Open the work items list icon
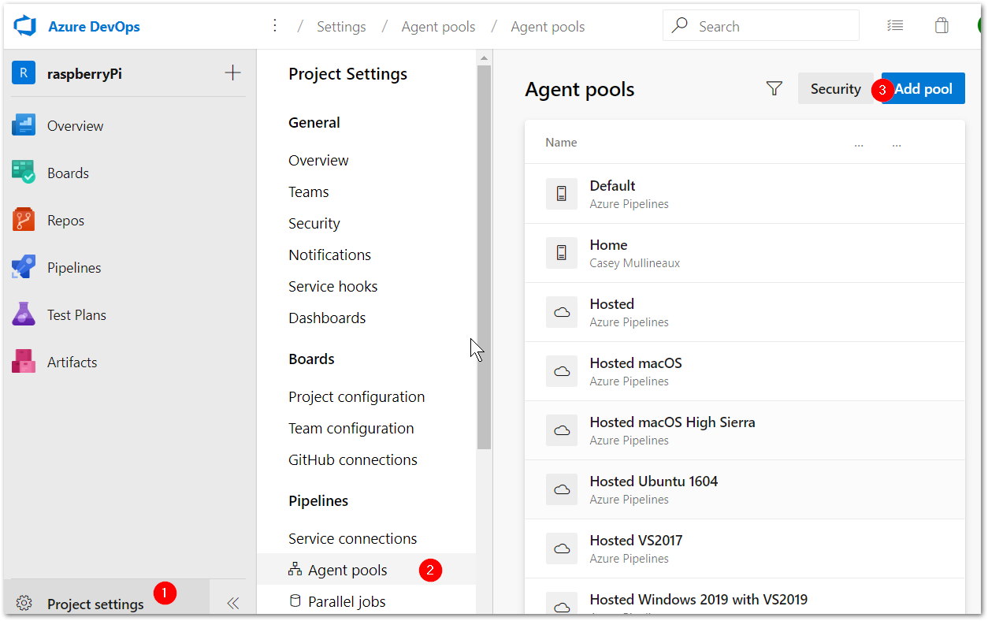This screenshot has width=988, height=621. (895, 26)
